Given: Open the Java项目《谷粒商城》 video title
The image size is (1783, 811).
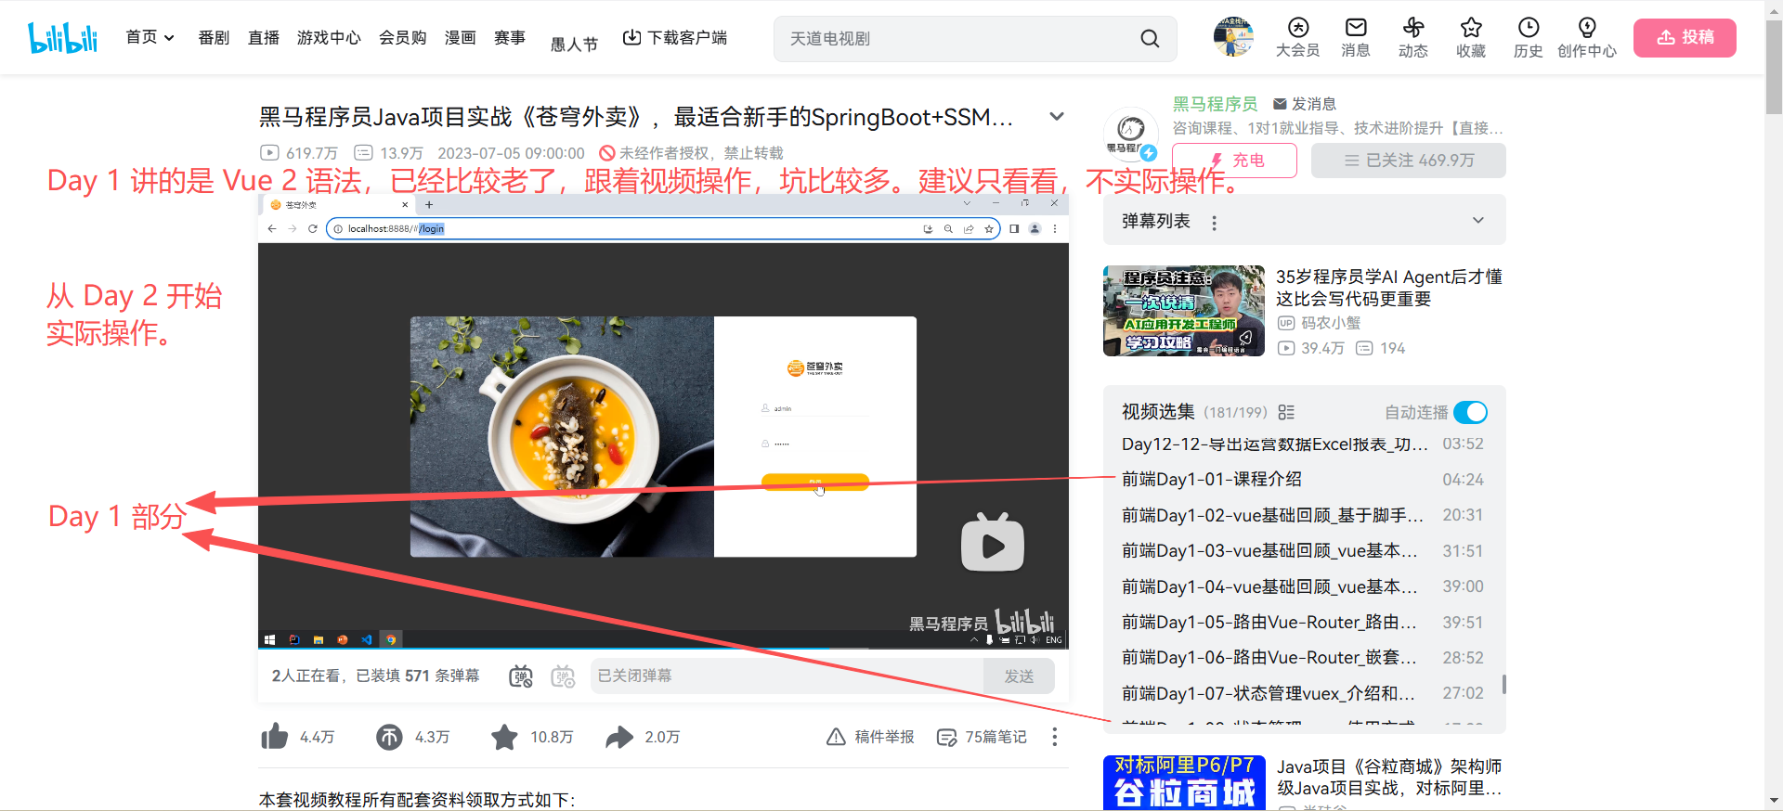Looking at the screenshot, I should coord(1389,778).
